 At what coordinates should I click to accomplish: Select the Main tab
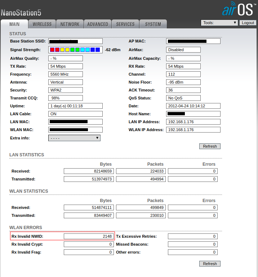click(x=14, y=24)
